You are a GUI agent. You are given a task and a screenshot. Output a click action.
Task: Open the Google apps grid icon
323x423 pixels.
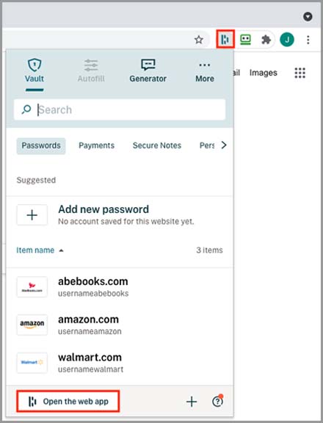tap(300, 73)
